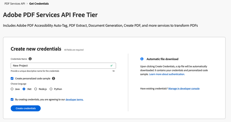Screen dimensions: 231x122
Task: Go to PDF Services API breadcrumb
Action: (15, 4)
